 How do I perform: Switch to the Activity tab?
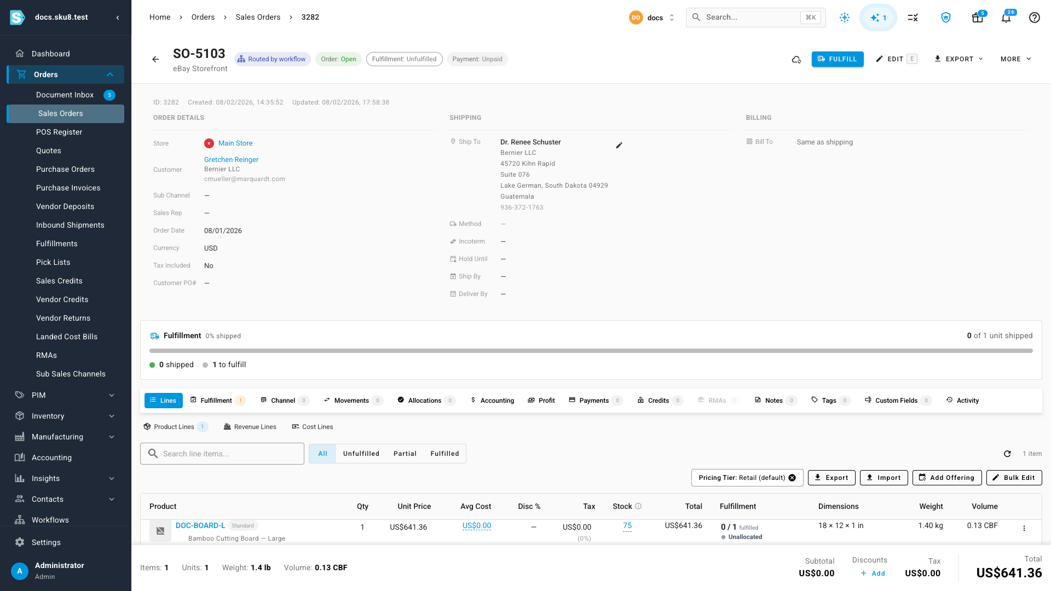point(962,401)
